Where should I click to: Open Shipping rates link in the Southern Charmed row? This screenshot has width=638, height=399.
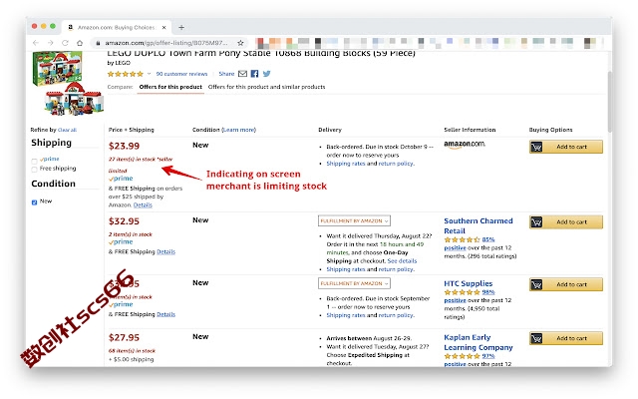click(346, 269)
